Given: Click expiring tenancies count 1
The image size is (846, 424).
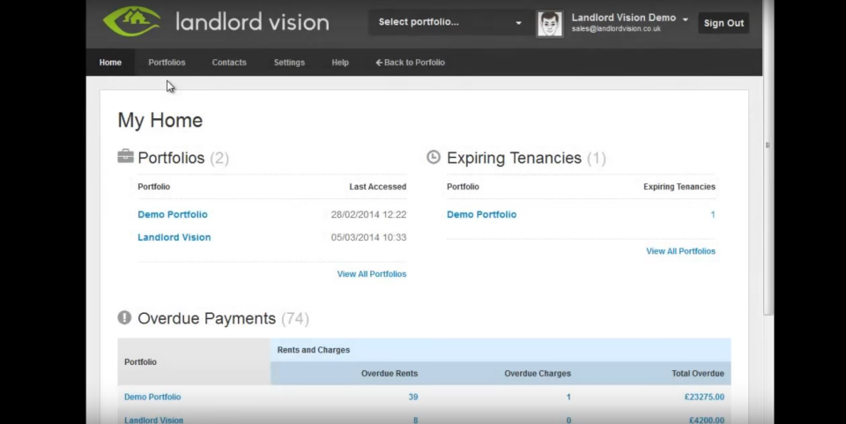Looking at the screenshot, I should coord(713,215).
